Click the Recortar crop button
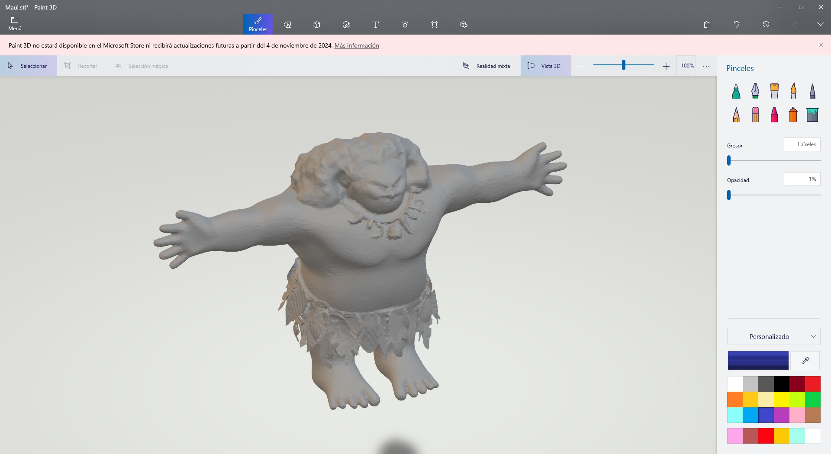This screenshot has width=831, height=454. pyautogui.click(x=81, y=66)
